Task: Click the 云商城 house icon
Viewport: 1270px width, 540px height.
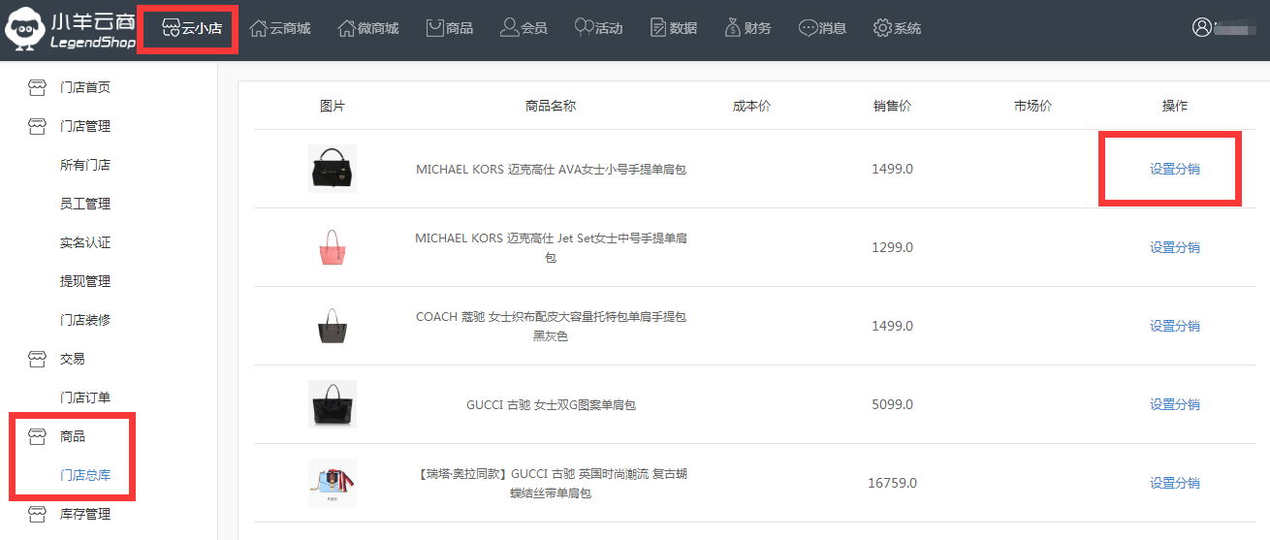Action: tap(259, 28)
